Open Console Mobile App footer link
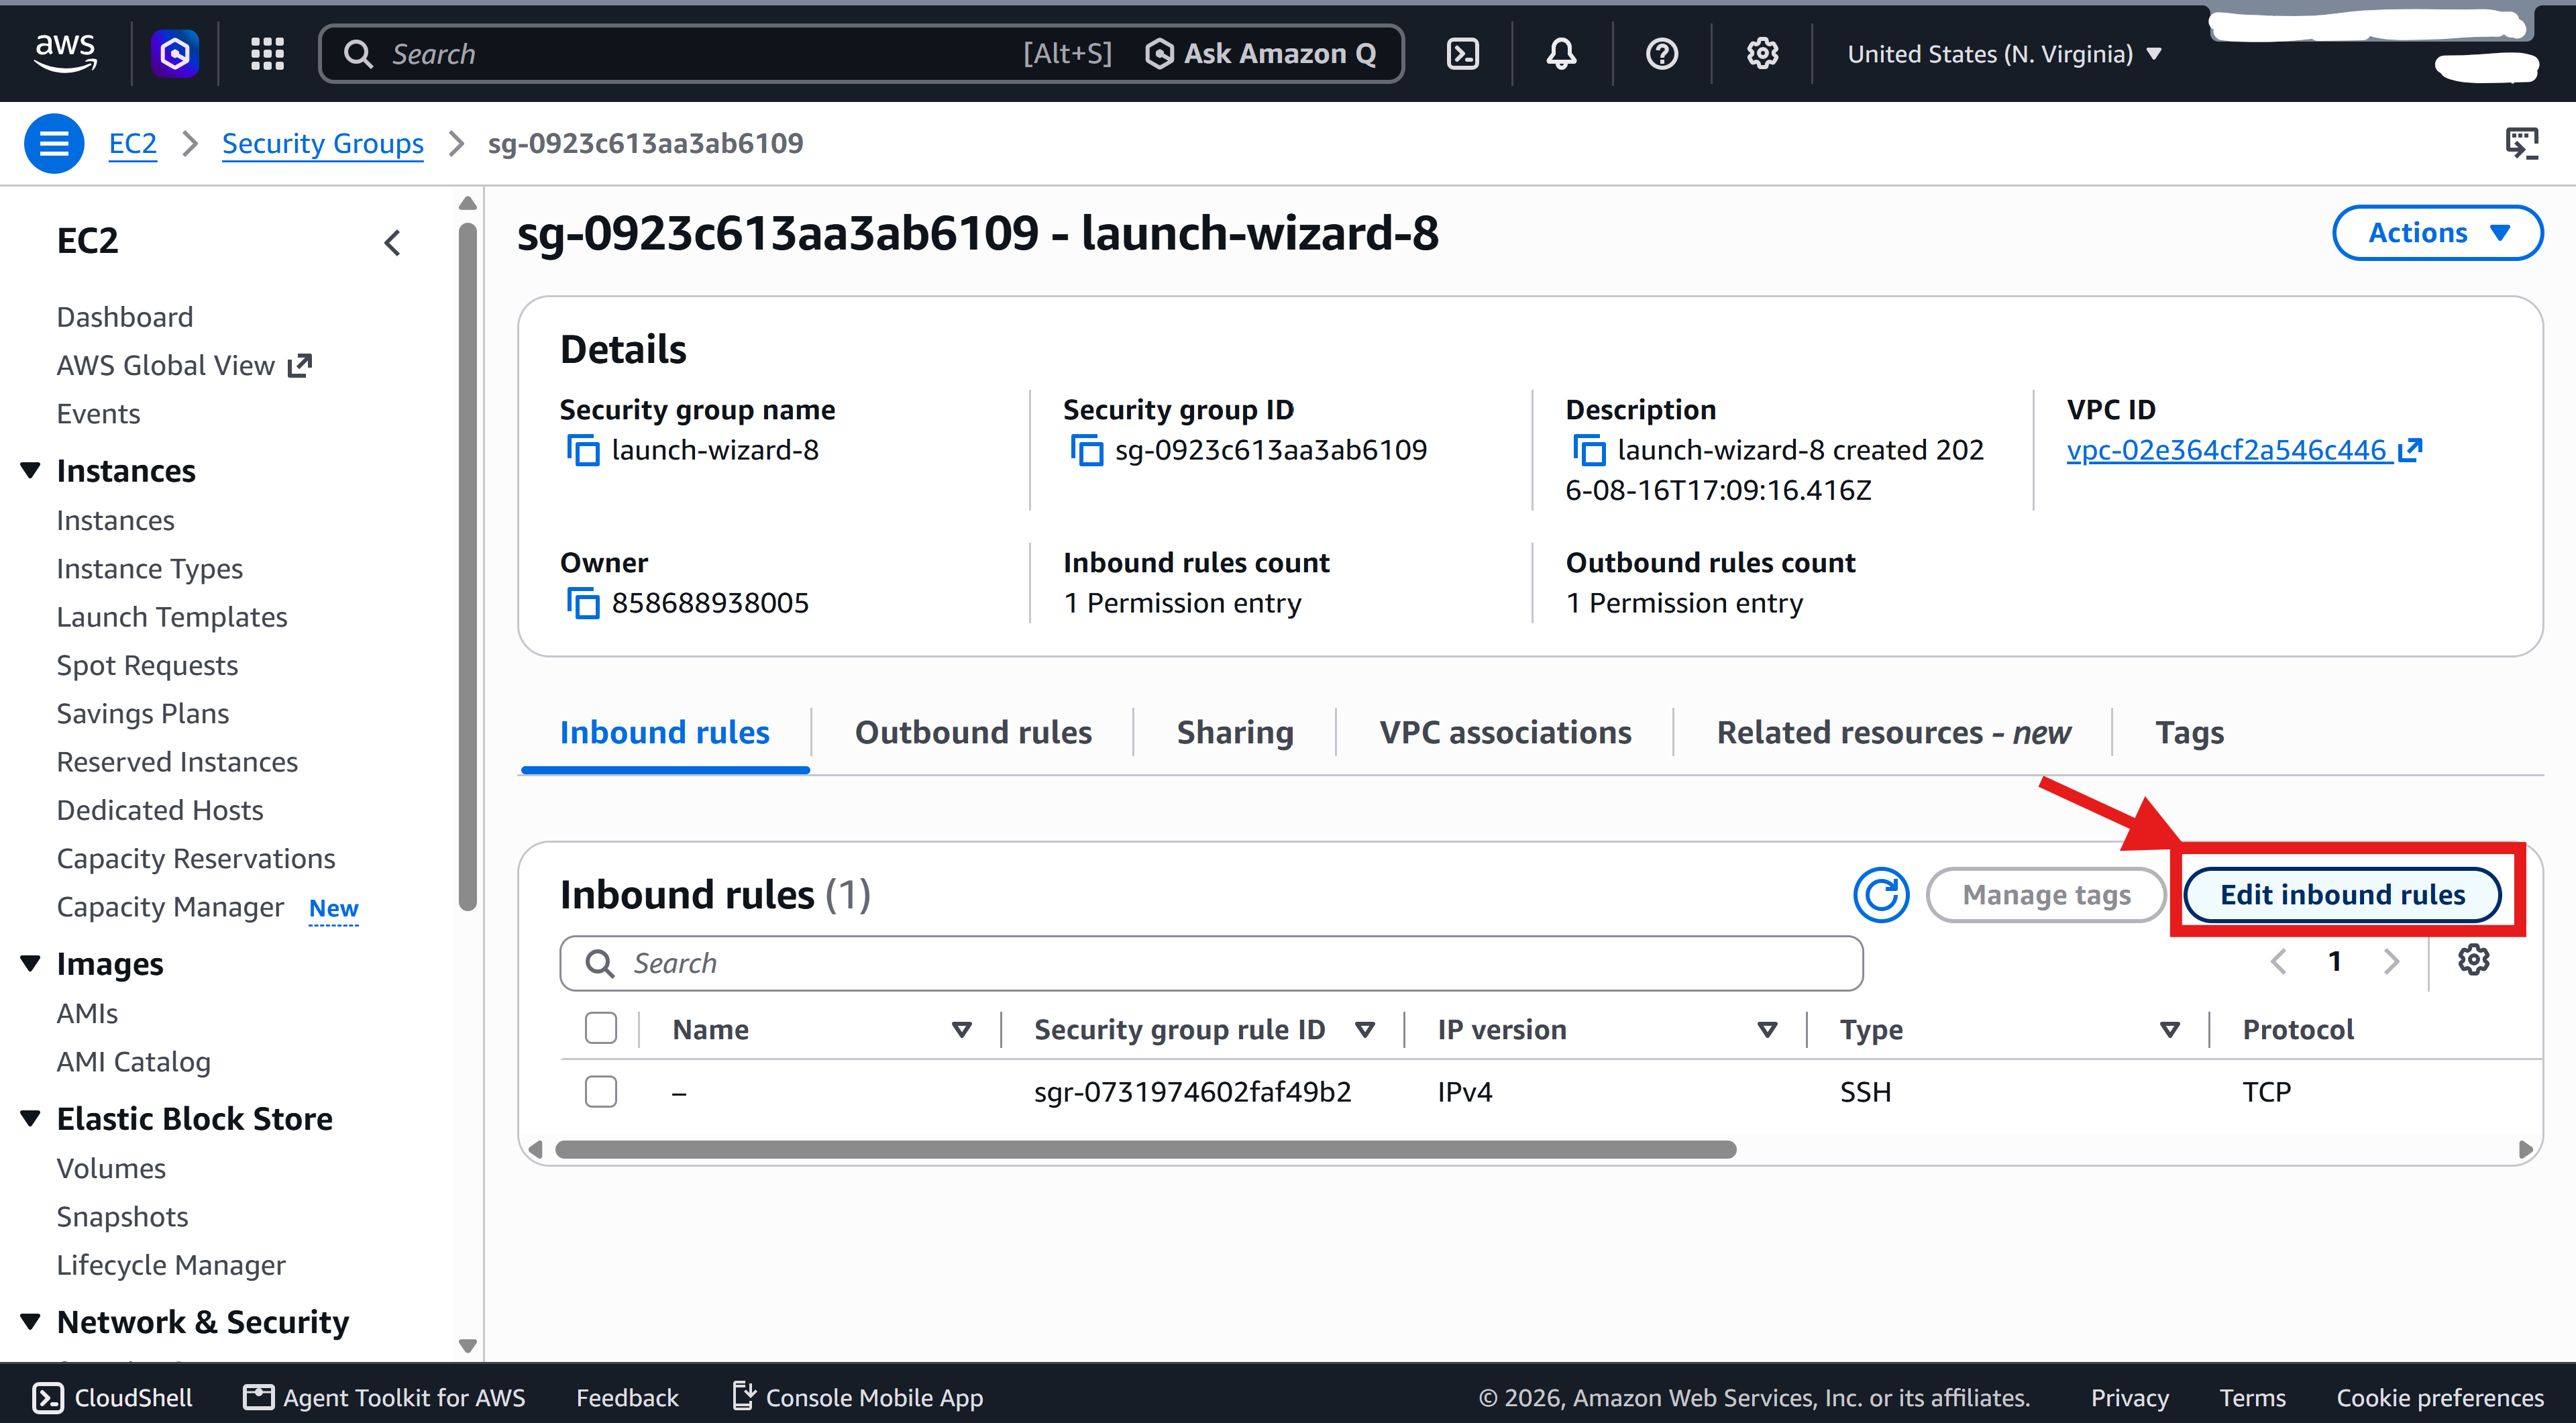 (x=858, y=1397)
